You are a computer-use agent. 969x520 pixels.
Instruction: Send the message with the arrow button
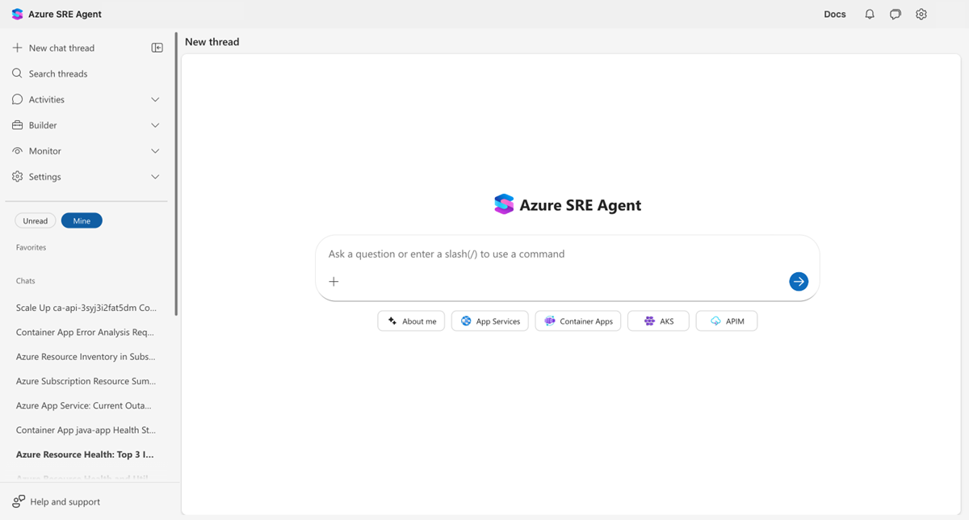[x=799, y=281]
